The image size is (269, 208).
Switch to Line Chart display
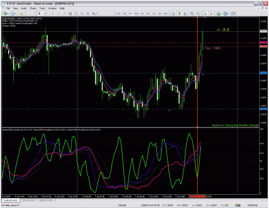[185, 13]
